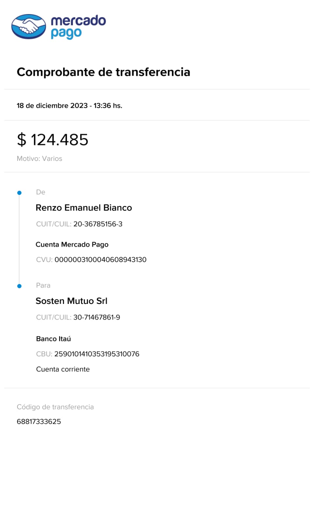Click the sender CUIT/CUIL 20-36785156-3
The height and width of the screenshot is (524, 314).
point(98,224)
